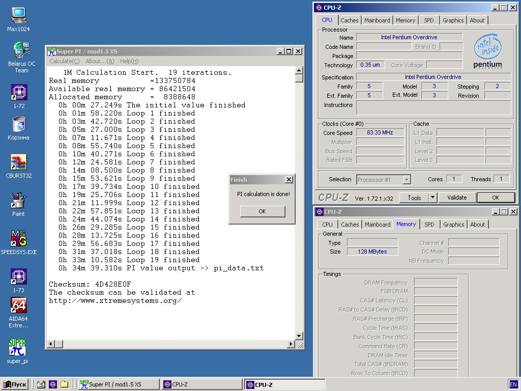Select the super_pi desktop shortcut
The image size is (521, 391).
[17, 351]
